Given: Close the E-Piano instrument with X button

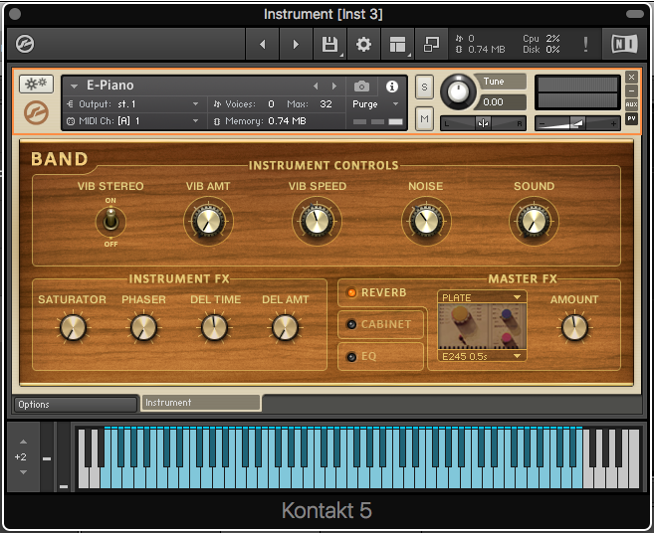Looking at the screenshot, I should pos(631,78).
